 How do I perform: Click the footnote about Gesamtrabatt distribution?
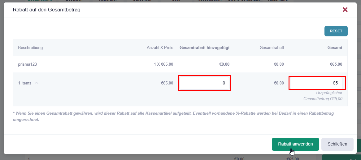(x=173, y=117)
